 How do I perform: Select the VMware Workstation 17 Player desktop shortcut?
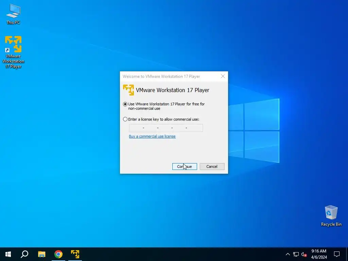tap(13, 52)
